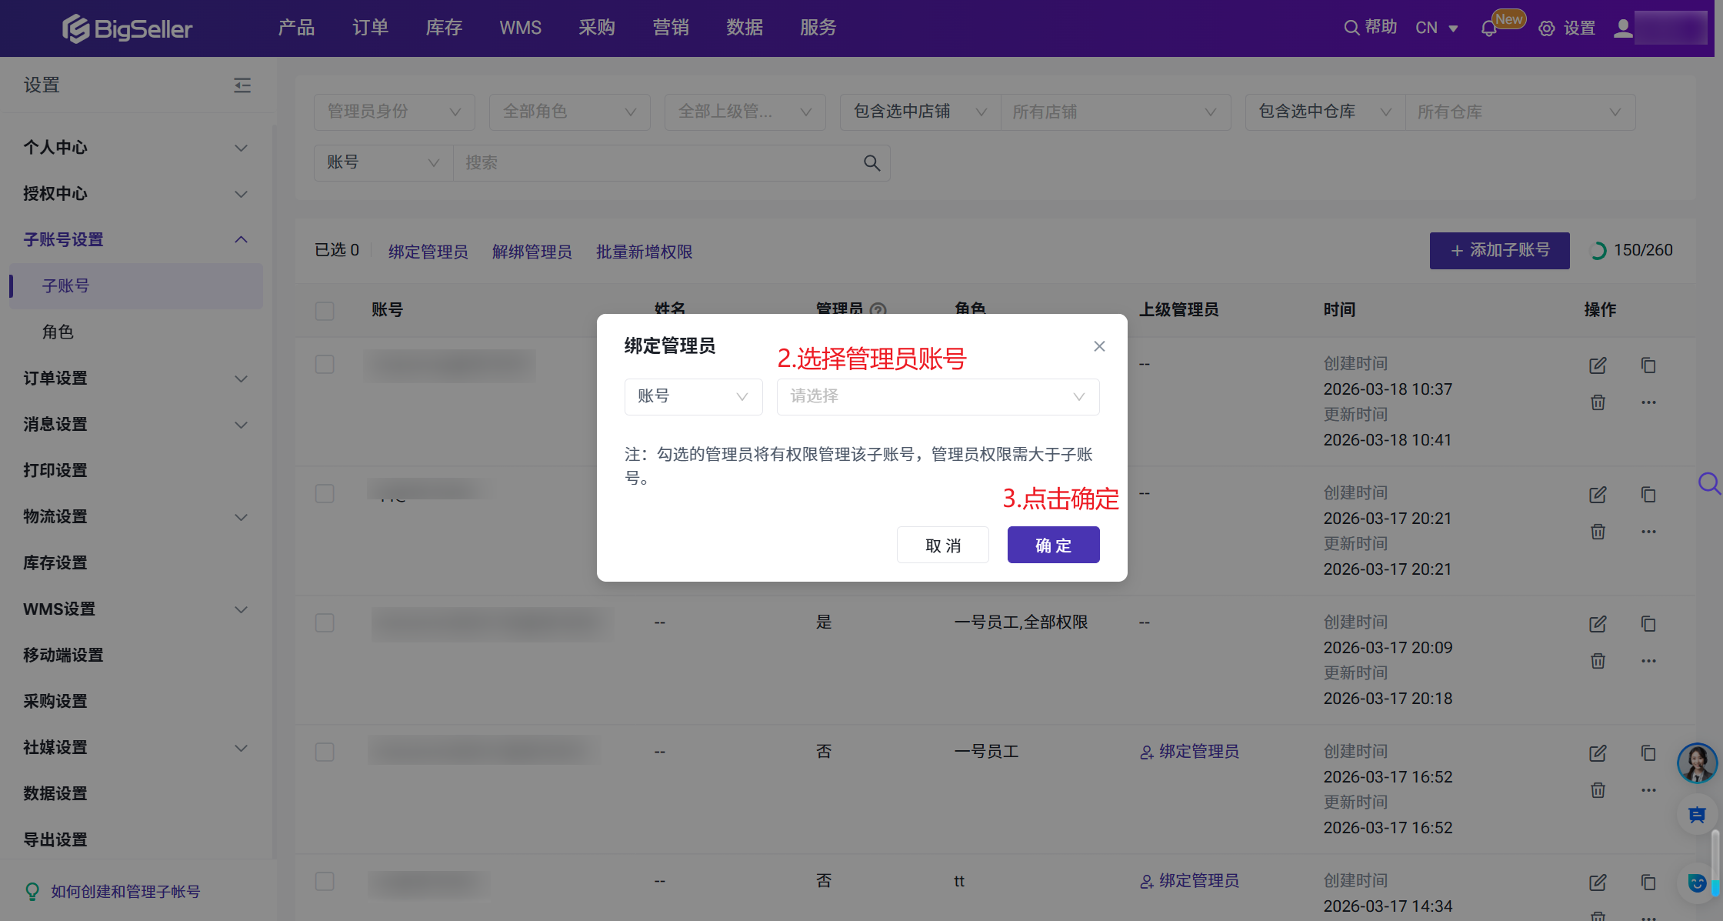Open the 订单 top navigation menu

370,28
